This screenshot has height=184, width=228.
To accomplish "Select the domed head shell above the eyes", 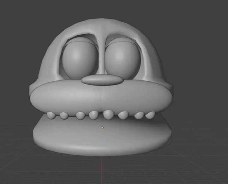I will point(102,26).
